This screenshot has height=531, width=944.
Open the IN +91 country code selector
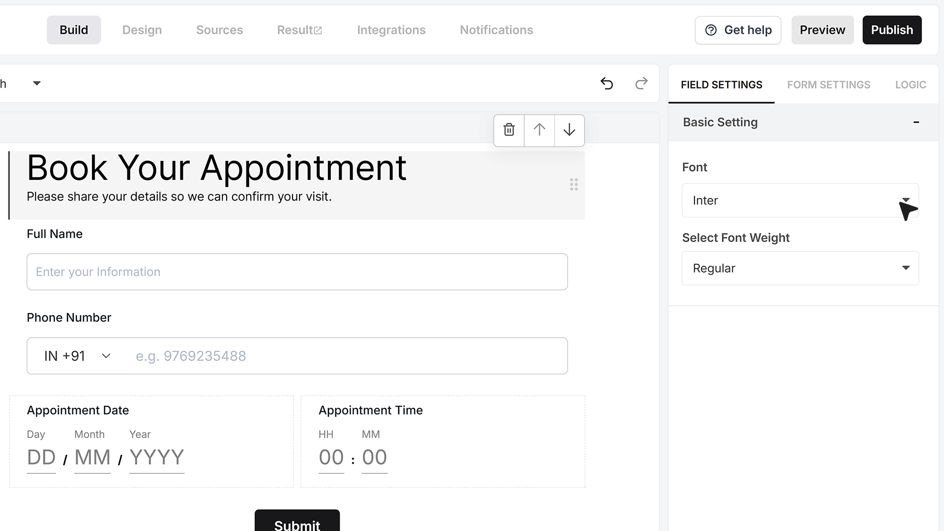click(x=77, y=356)
